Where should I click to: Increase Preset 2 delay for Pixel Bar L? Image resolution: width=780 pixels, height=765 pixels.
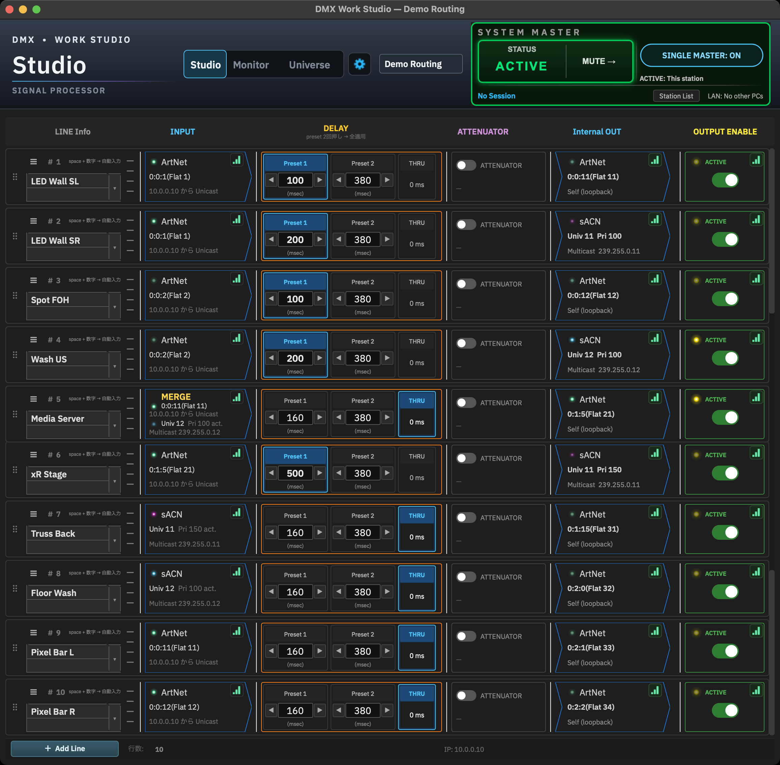387,651
